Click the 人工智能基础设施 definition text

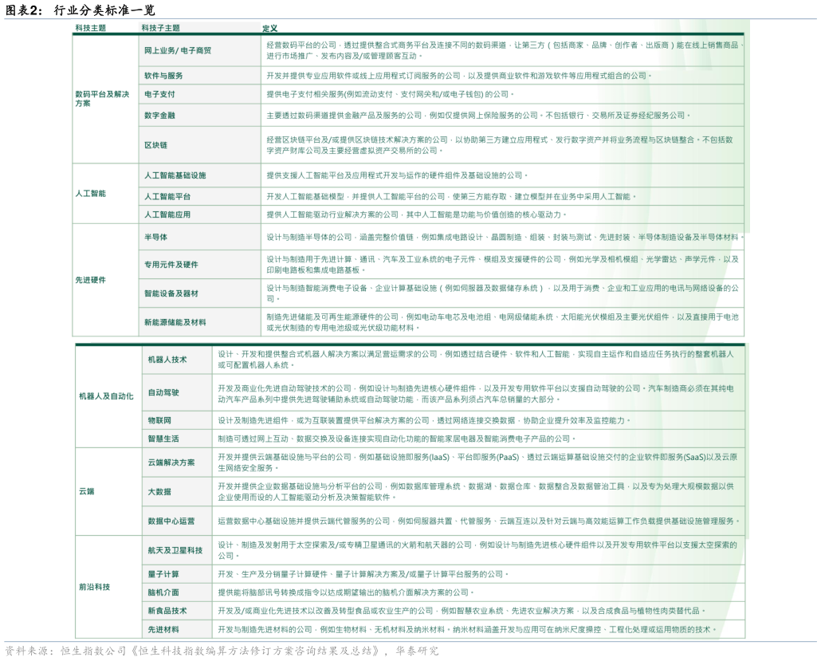(397, 175)
